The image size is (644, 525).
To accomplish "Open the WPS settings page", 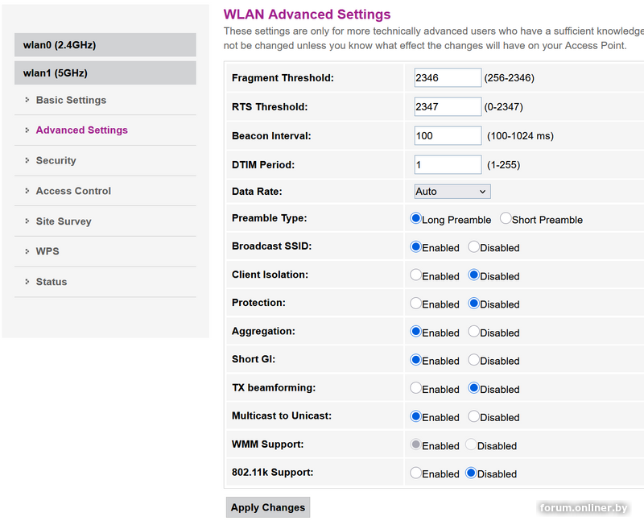I will (x=47, y=251).
